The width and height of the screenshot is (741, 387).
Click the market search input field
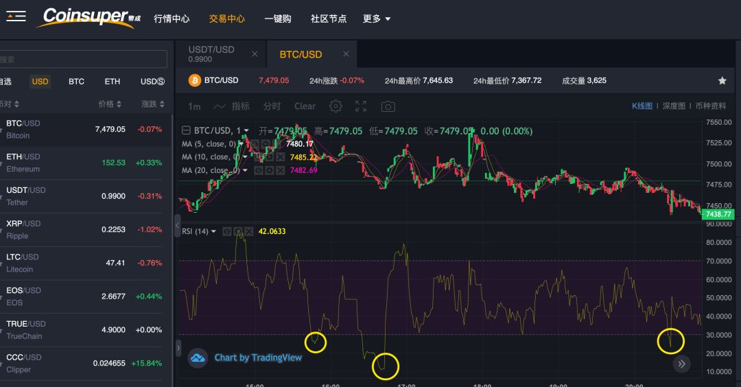click(83, 59)
